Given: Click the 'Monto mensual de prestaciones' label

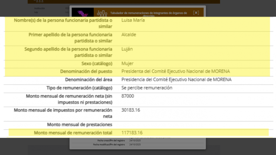Looking at the screenshot, I should click(80, 125).
